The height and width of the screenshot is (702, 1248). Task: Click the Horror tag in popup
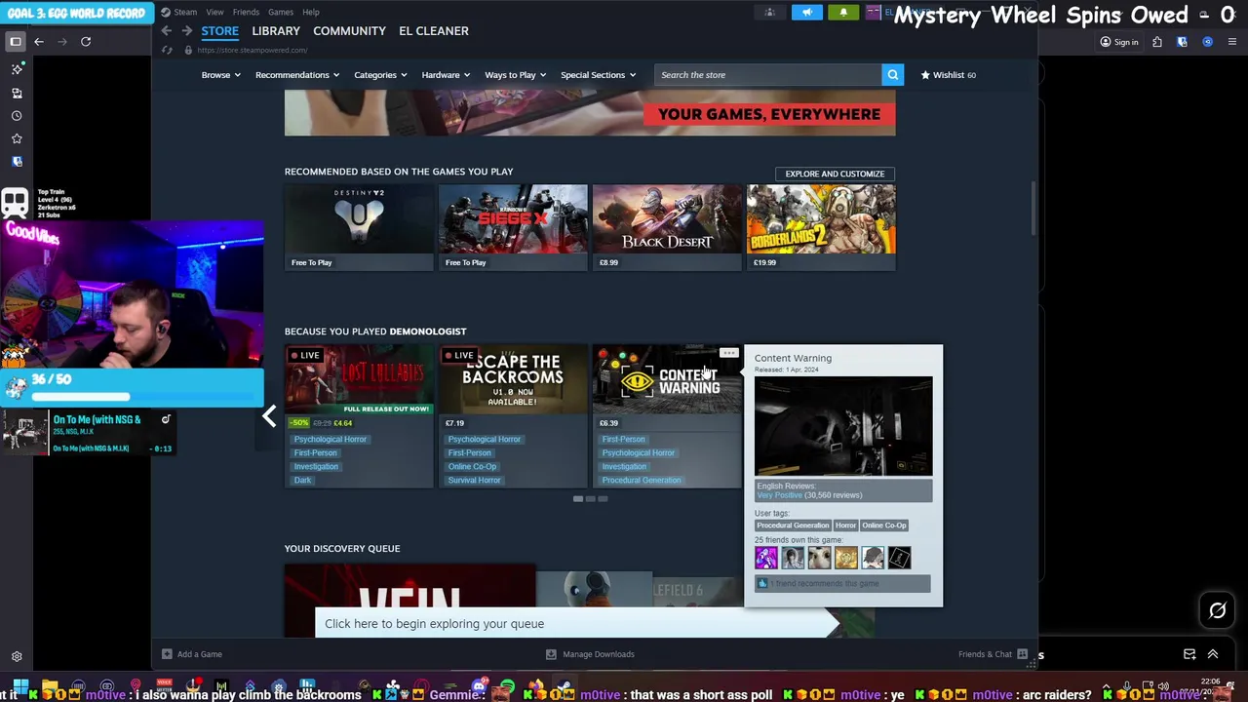[845, 526]
